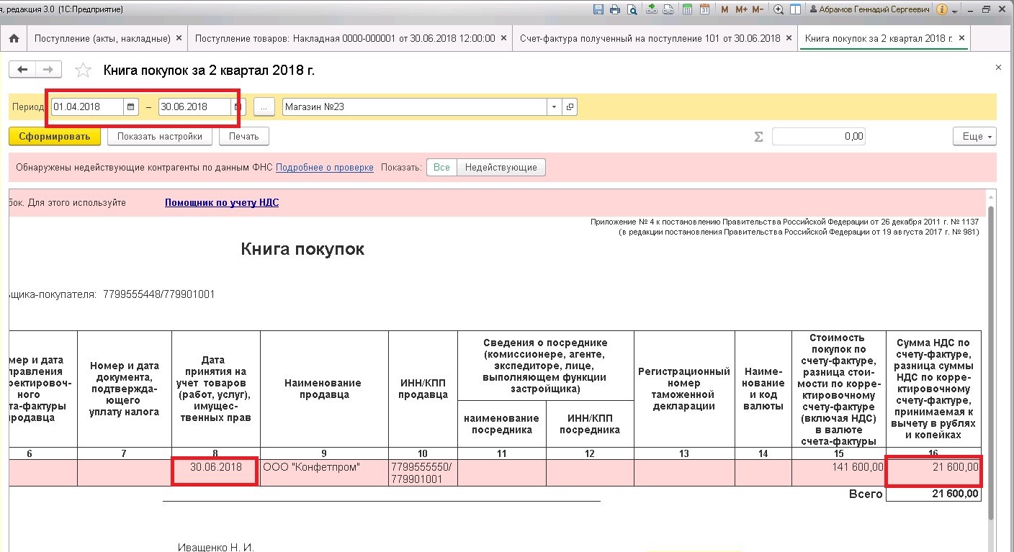
Task: Open print preview icon
Action: point(632,10)
